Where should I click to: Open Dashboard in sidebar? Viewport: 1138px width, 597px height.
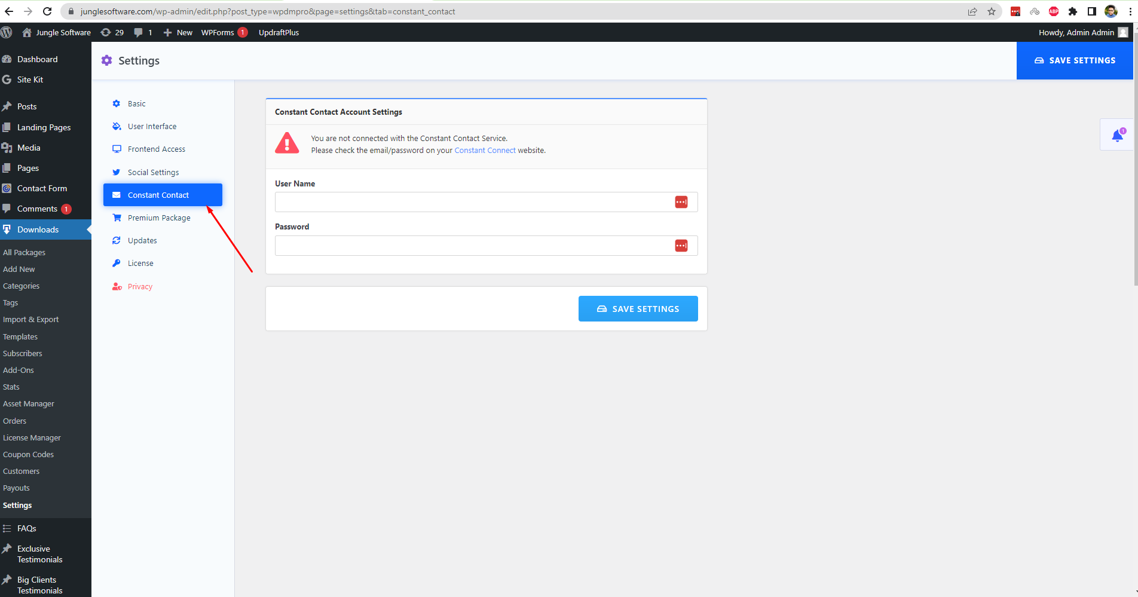pos(45,59)
